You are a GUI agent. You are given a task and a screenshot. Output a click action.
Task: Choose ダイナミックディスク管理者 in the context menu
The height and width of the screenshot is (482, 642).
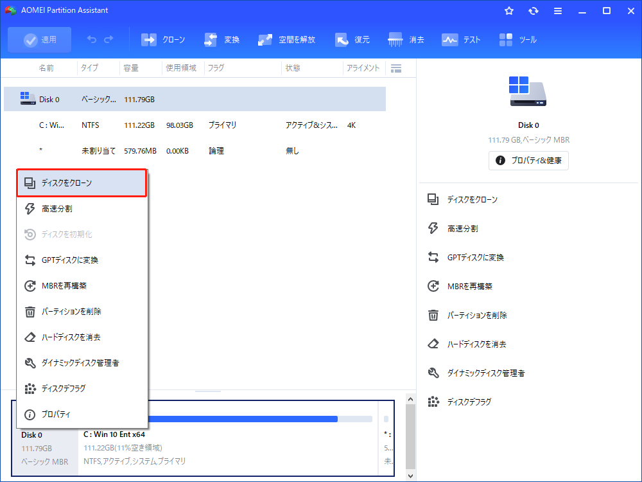coord(82,362)
